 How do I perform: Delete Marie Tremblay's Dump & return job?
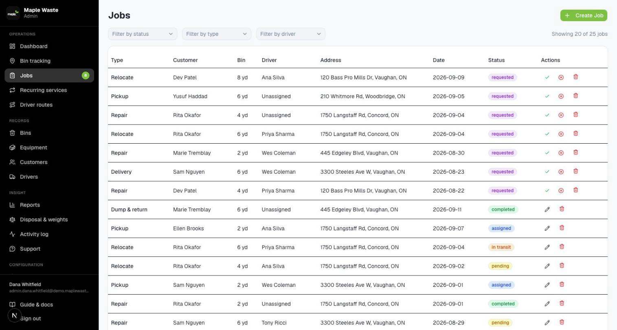pos(562,209)
